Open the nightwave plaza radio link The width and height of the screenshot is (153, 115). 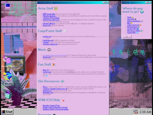point(55,55)
